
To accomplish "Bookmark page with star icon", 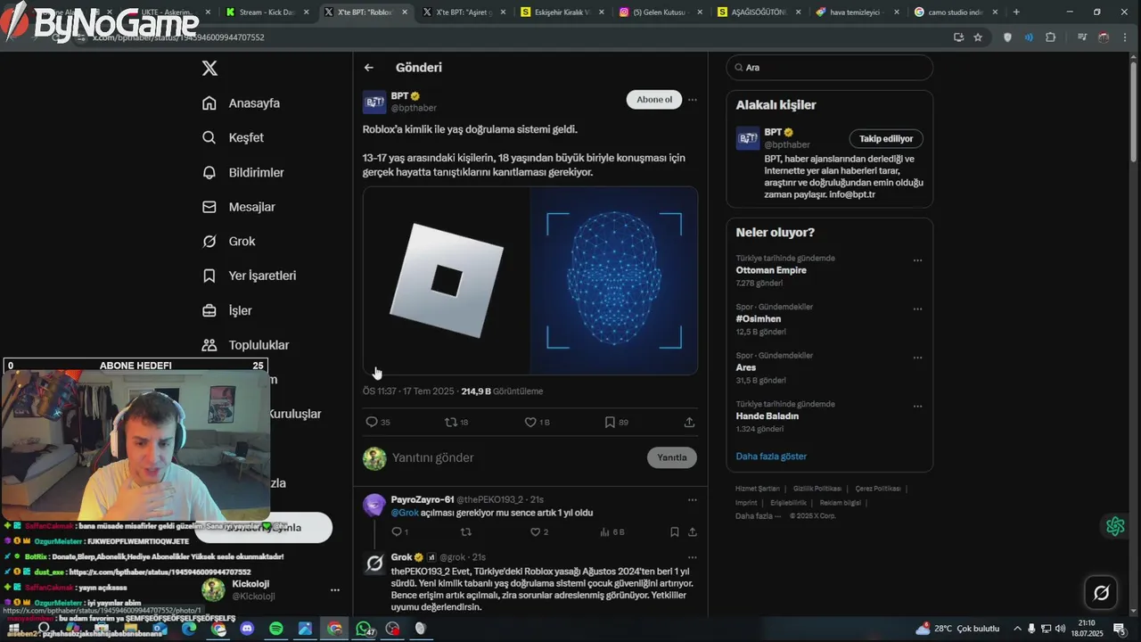I will tap(978, 37).
